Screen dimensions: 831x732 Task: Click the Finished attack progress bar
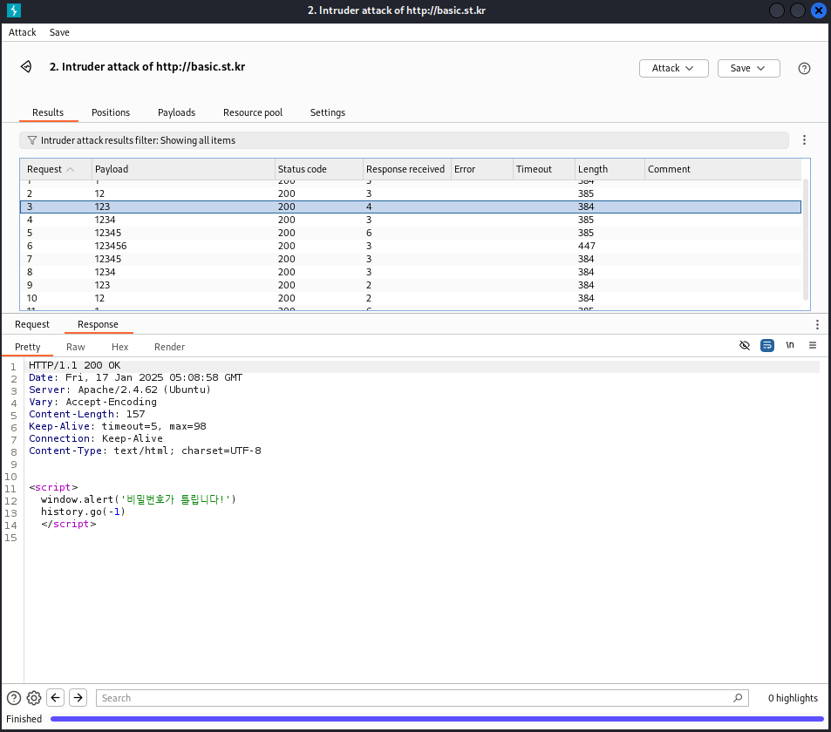(x=437, y=719)
